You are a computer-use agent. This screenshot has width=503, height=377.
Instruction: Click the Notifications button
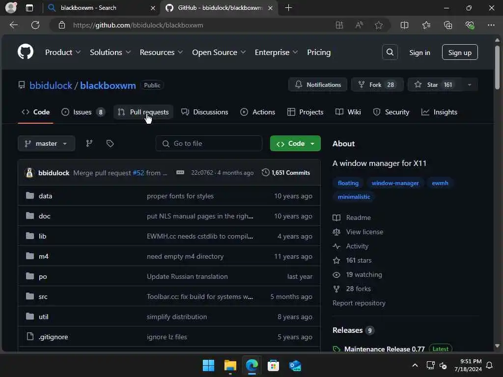[318, 84]
